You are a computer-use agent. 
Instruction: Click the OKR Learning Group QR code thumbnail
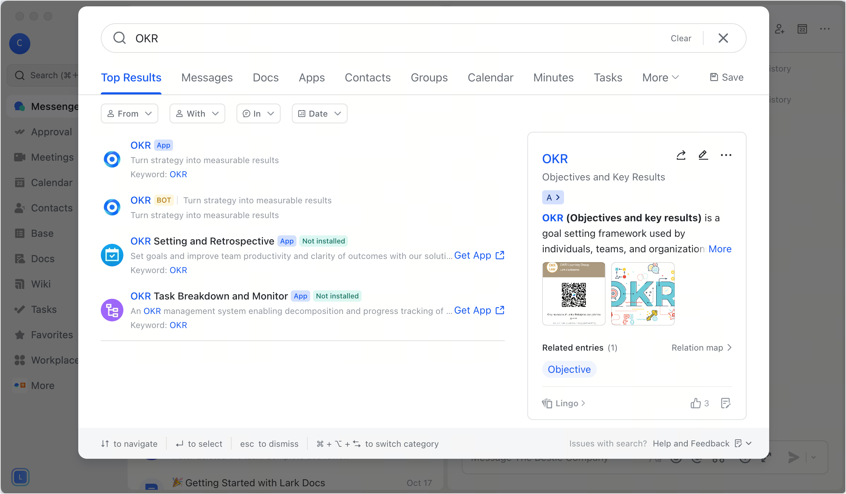coord(573,294)
